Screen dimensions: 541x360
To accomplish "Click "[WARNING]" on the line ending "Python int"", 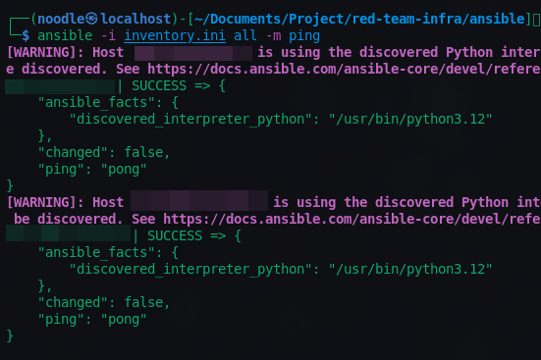I will [x=41, y=203].
